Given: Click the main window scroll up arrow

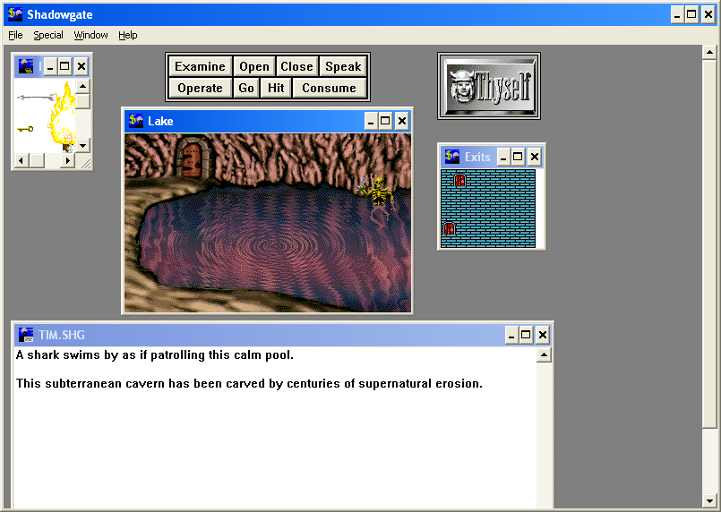Looking at the screenshot, I should [709, 53].
